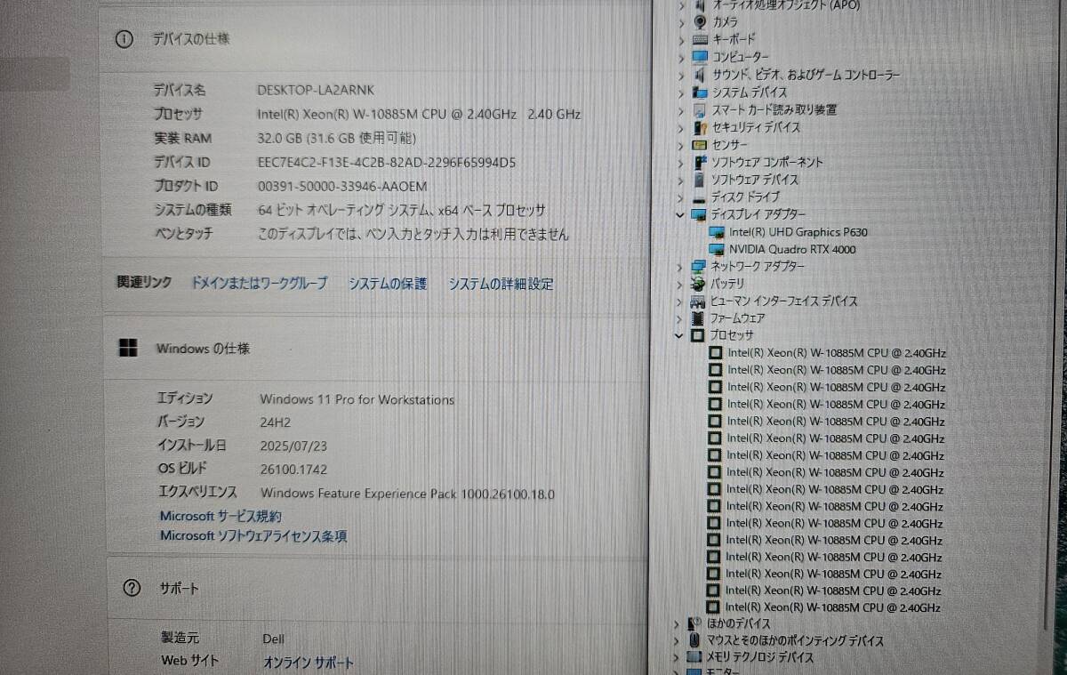Select the メモリ テクノロジ デバイス icon
Screen dimensions: 1067x675
click(x=695, y=658)
